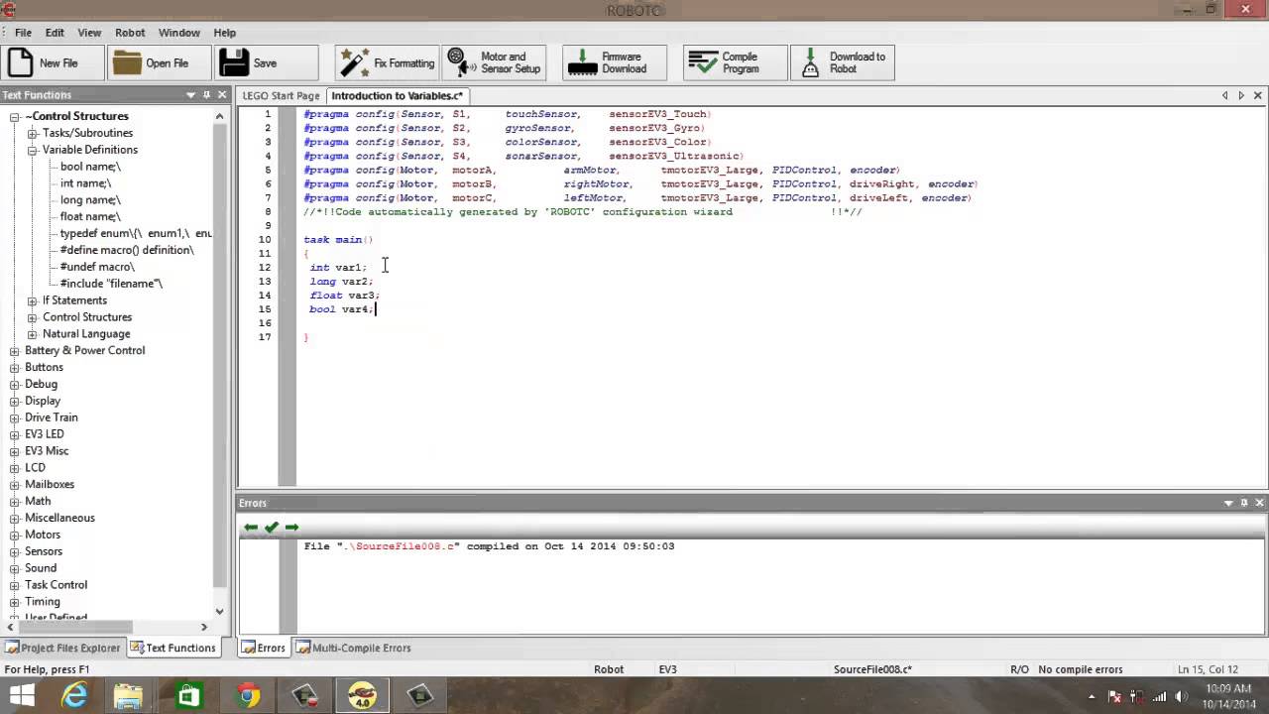The width and height of the screenshot is (1269, 714).
Task: Select 'bool name;\' tree item
Action: tap(90, 167)
